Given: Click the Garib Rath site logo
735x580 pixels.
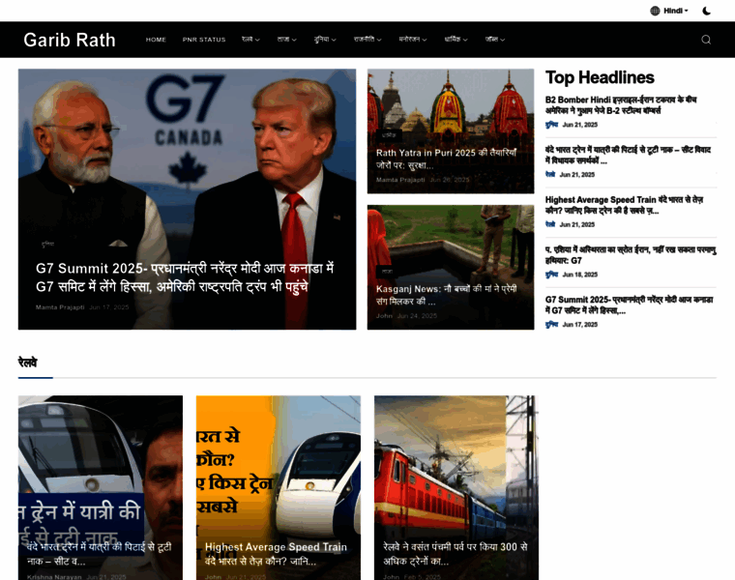Looking at the screenshot, I should (70, 41).
